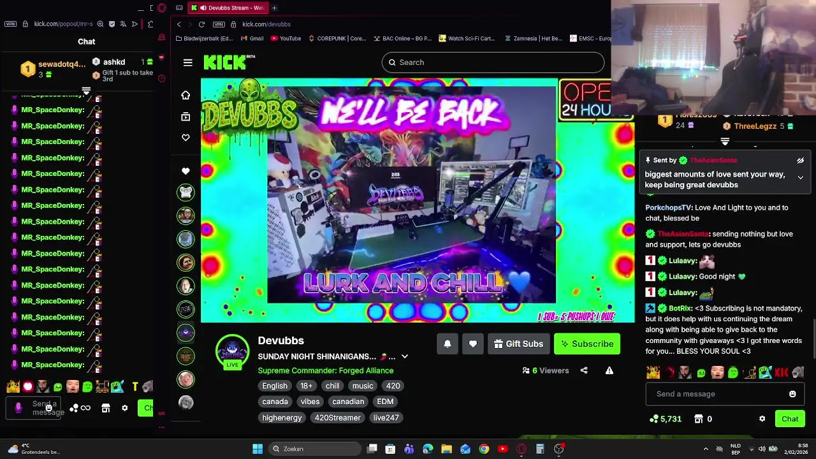Viewport: 816px width, 459px height.
Task: Open Browse icon in Kick sidebar
Action: click(x=186, y=117)
